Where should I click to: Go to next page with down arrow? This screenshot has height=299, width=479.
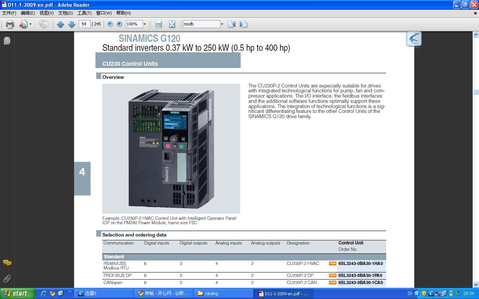point(72,24)
